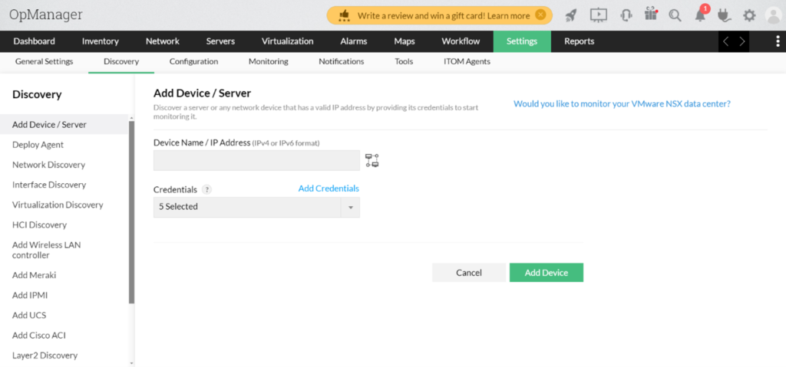Open the gear settings icon
786x367 pixels.
[748, 15]
